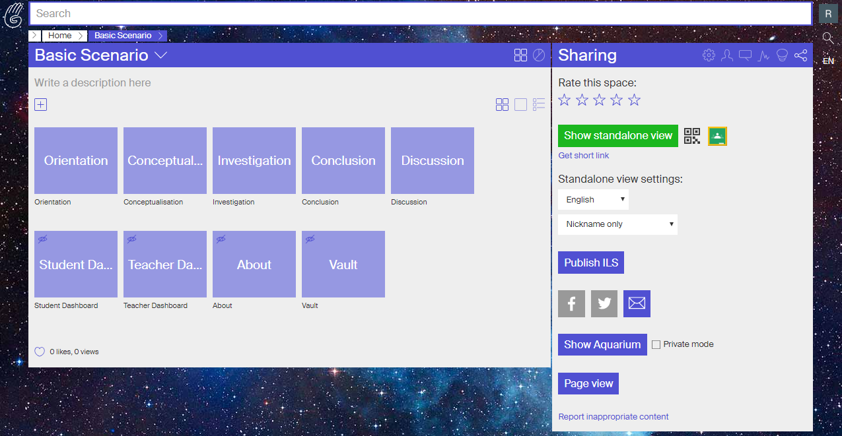Share the space via Facebook
Viewport: 842px width, 436px height.
point(571,303)
